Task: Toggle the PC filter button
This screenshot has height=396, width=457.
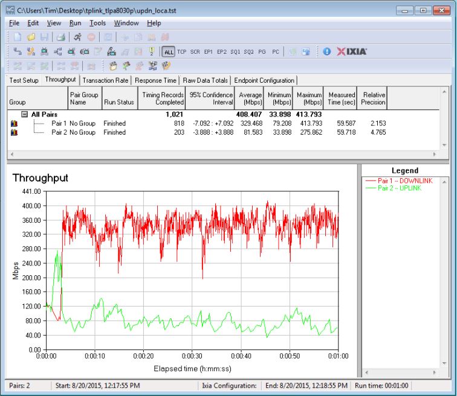Action: pos(276,52)
